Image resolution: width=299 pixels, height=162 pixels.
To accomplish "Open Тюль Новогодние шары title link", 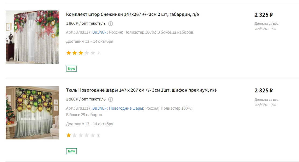I will tap(141, 90).
